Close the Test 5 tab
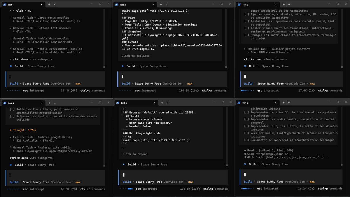350x197 pixels. coord(154,103)
